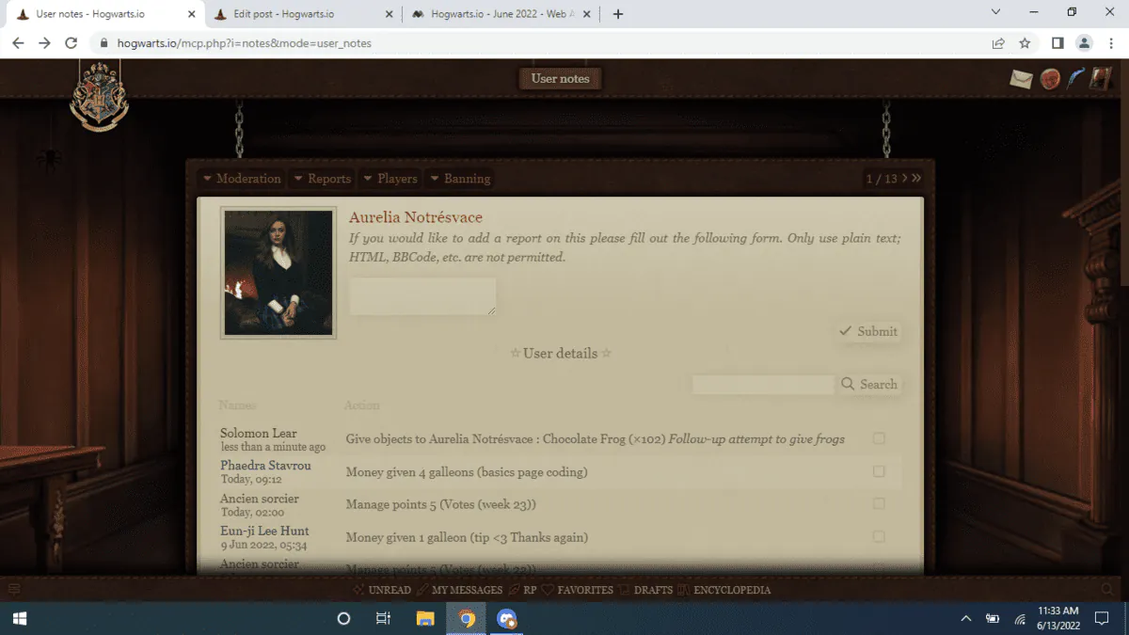Expand the Moderation dropdown menu
Screen dimensions: 1129x635
tap(242, 179)
